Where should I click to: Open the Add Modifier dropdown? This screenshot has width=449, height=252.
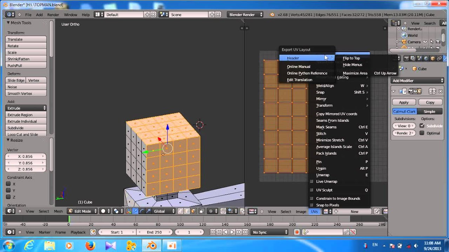click(417, 80)
